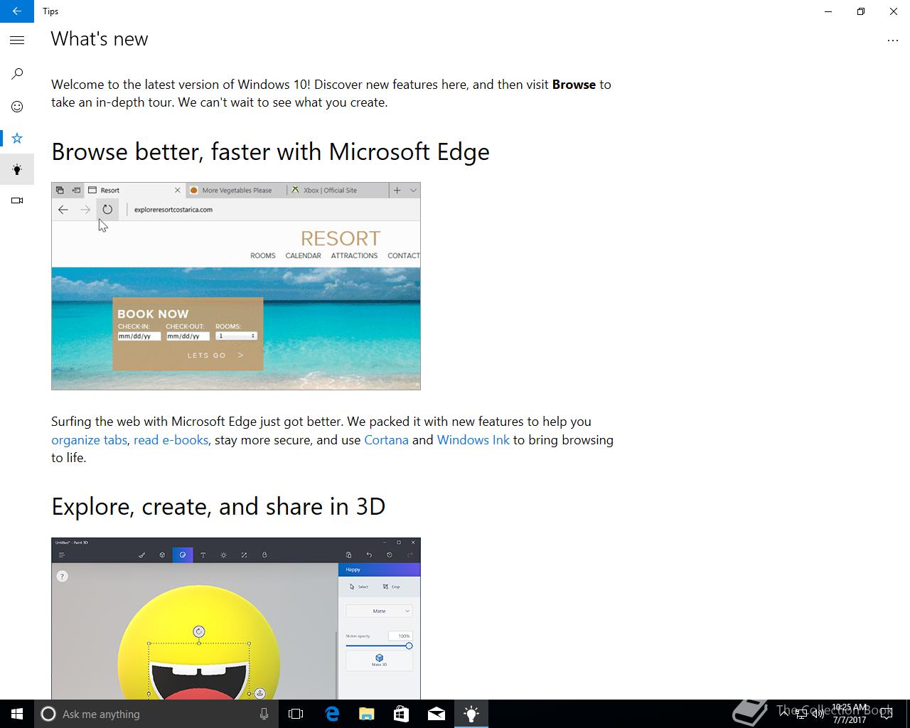Follow the 'read e-books' link

(x=171, y=440)
